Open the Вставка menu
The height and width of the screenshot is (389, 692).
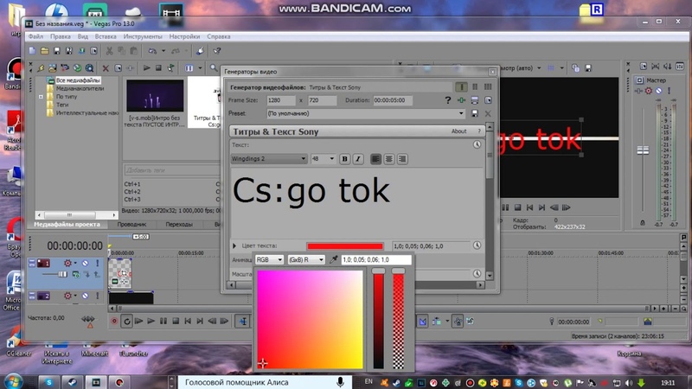point(106,36)
